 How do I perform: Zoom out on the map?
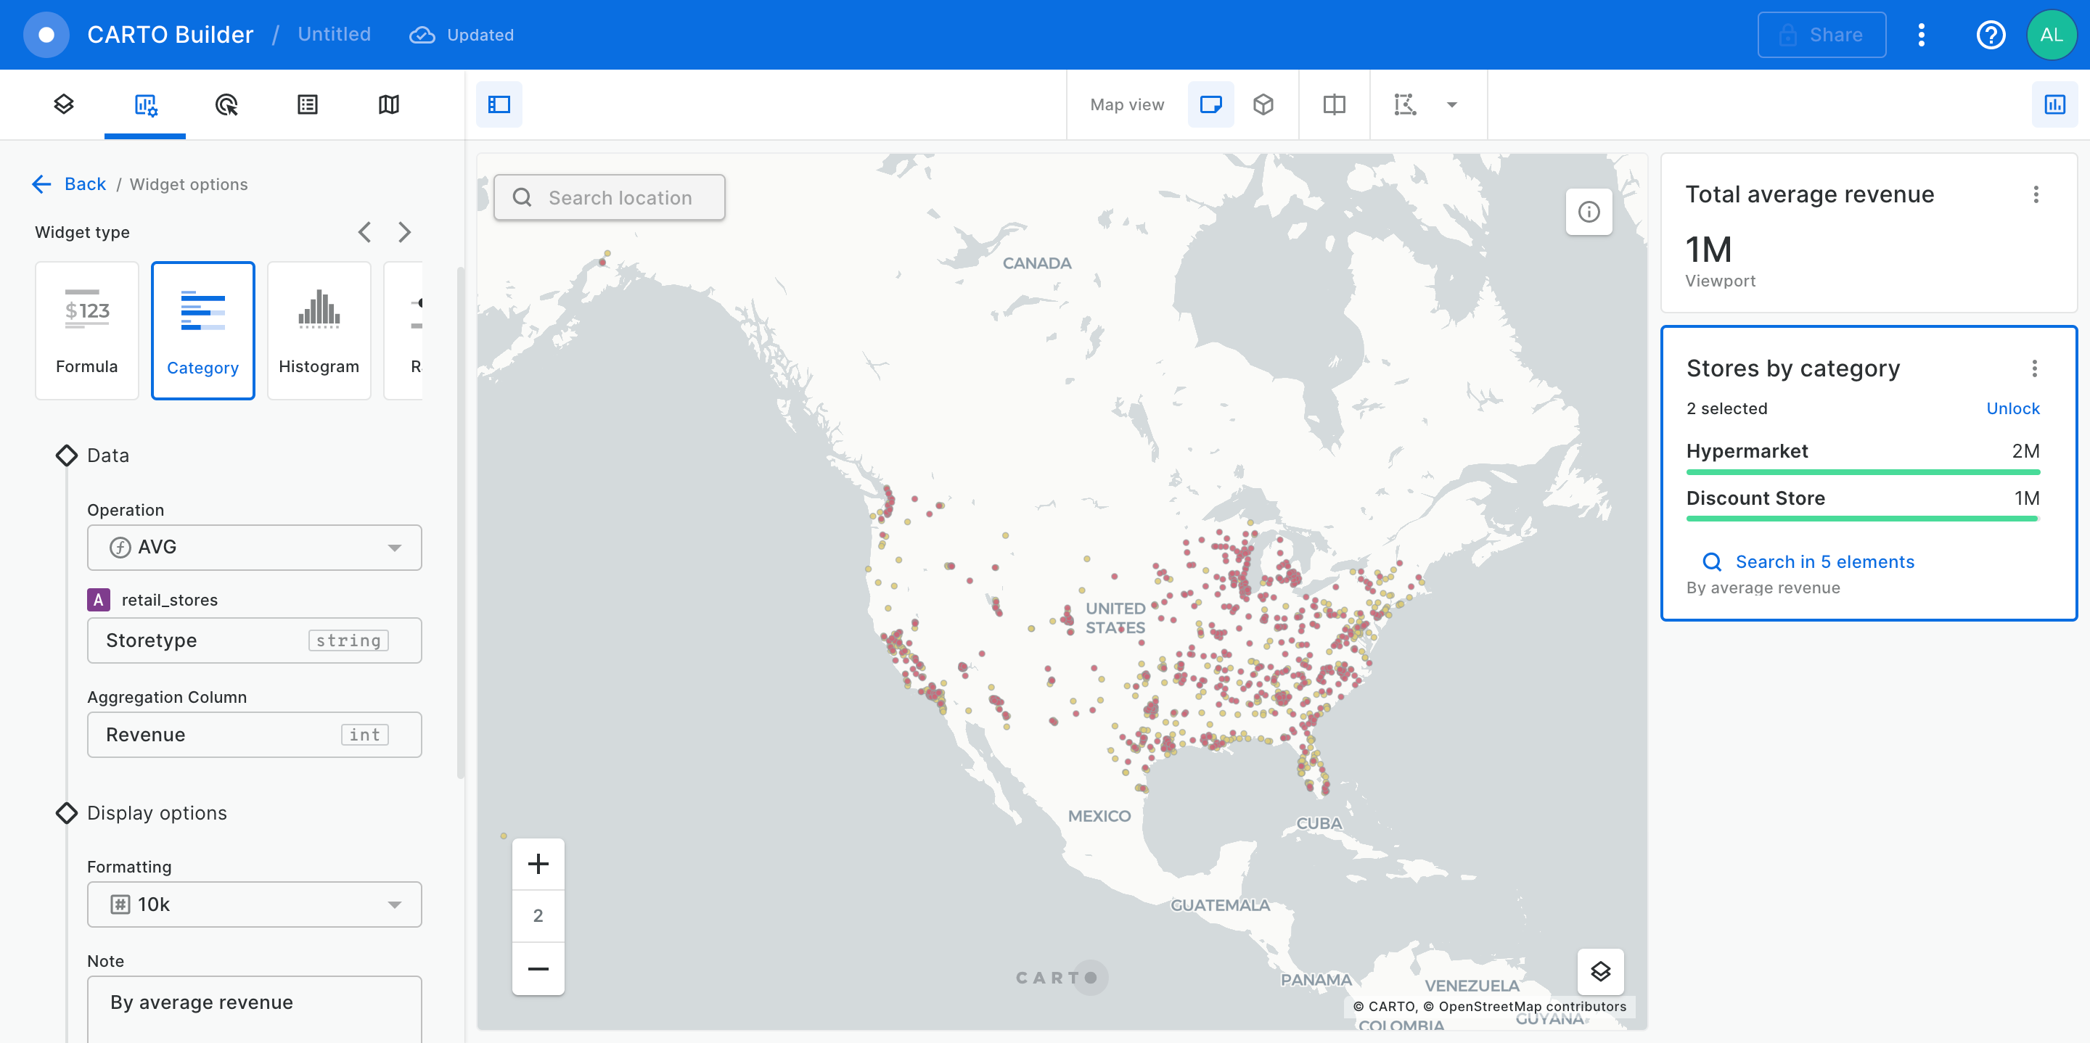tap(538, 968)
